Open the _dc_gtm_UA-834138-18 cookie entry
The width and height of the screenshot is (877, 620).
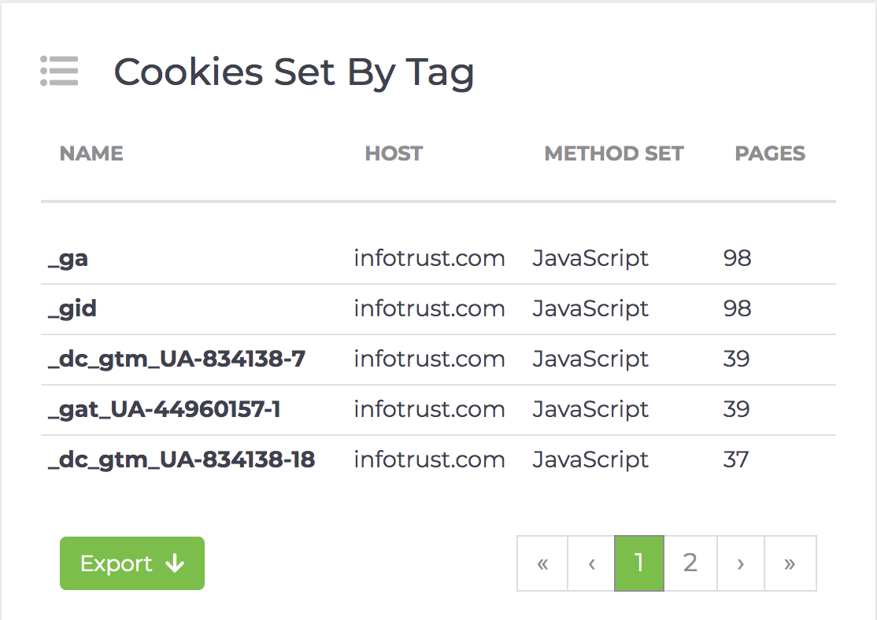(x=181, y=459)
